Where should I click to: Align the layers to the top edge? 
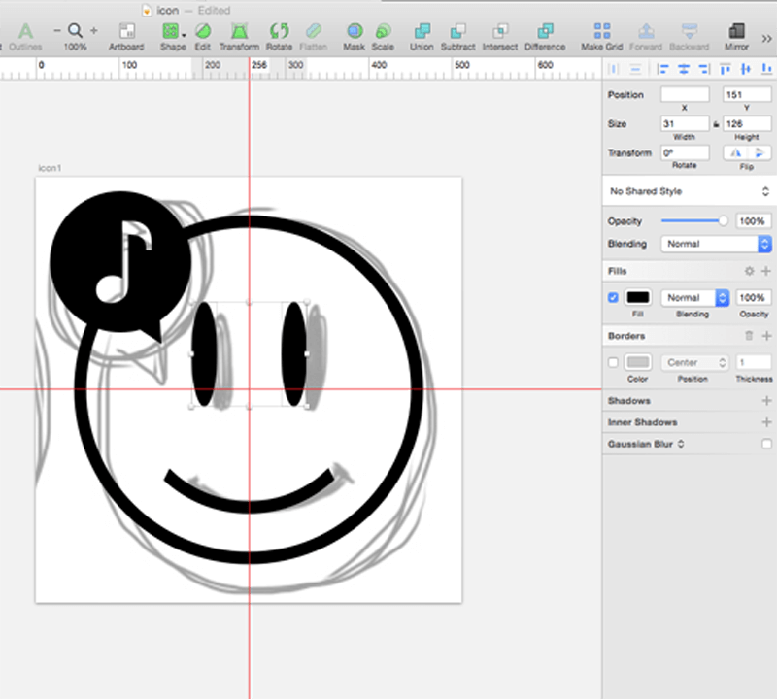click(x=725, y=69)
